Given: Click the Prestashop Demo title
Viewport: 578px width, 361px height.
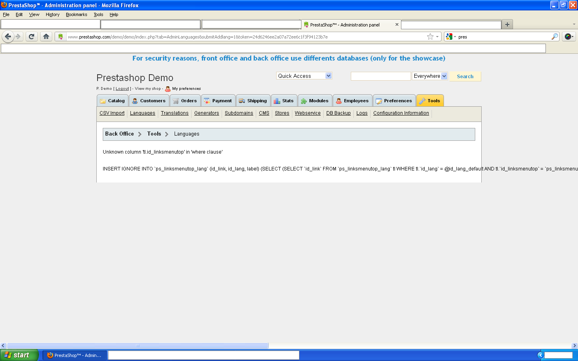Looking at the screenshot, I should coord(135,78).
